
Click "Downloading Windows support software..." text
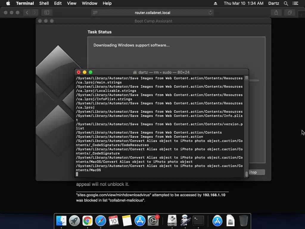click(x=131, y=45)
